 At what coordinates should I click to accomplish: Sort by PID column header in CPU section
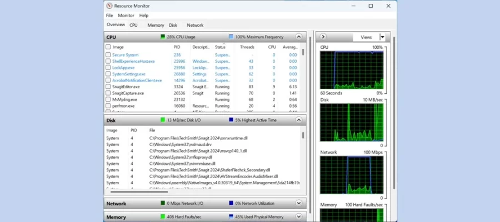177,47
